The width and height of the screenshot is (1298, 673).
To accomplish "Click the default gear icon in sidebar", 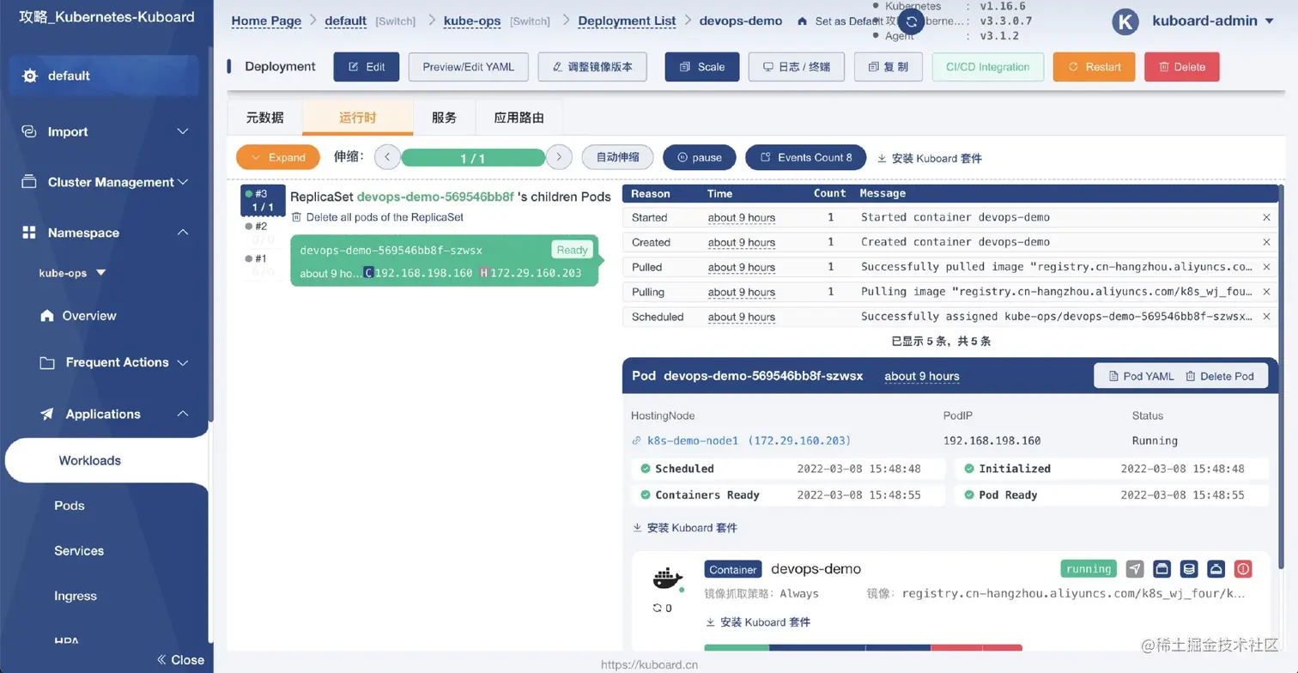I will tap(30, 76).
